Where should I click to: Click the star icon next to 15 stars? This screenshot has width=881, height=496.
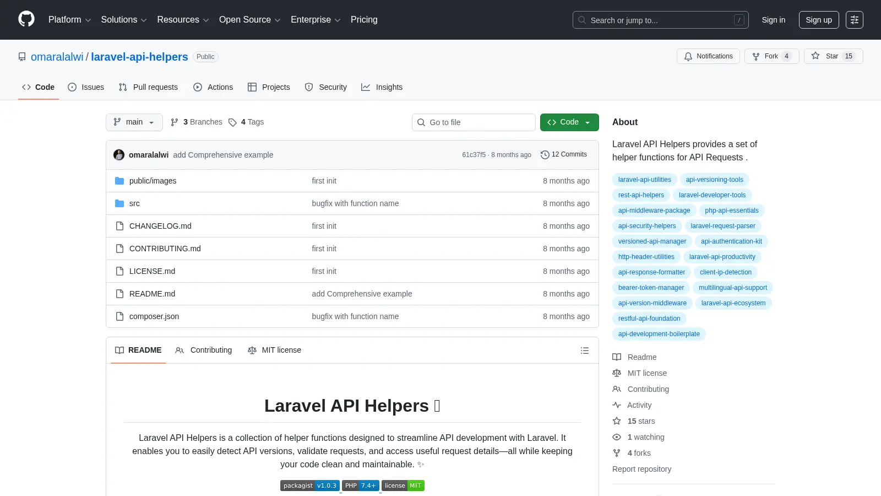[x=617, y=421]
